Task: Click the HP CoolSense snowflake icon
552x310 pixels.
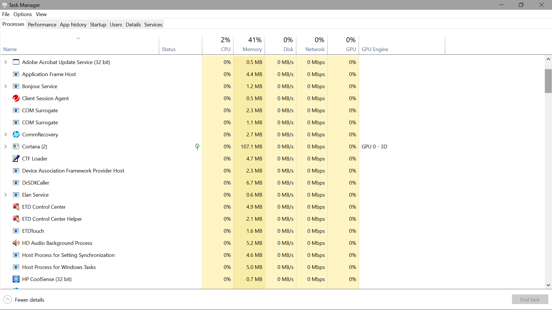Action: tap(16, 279)
